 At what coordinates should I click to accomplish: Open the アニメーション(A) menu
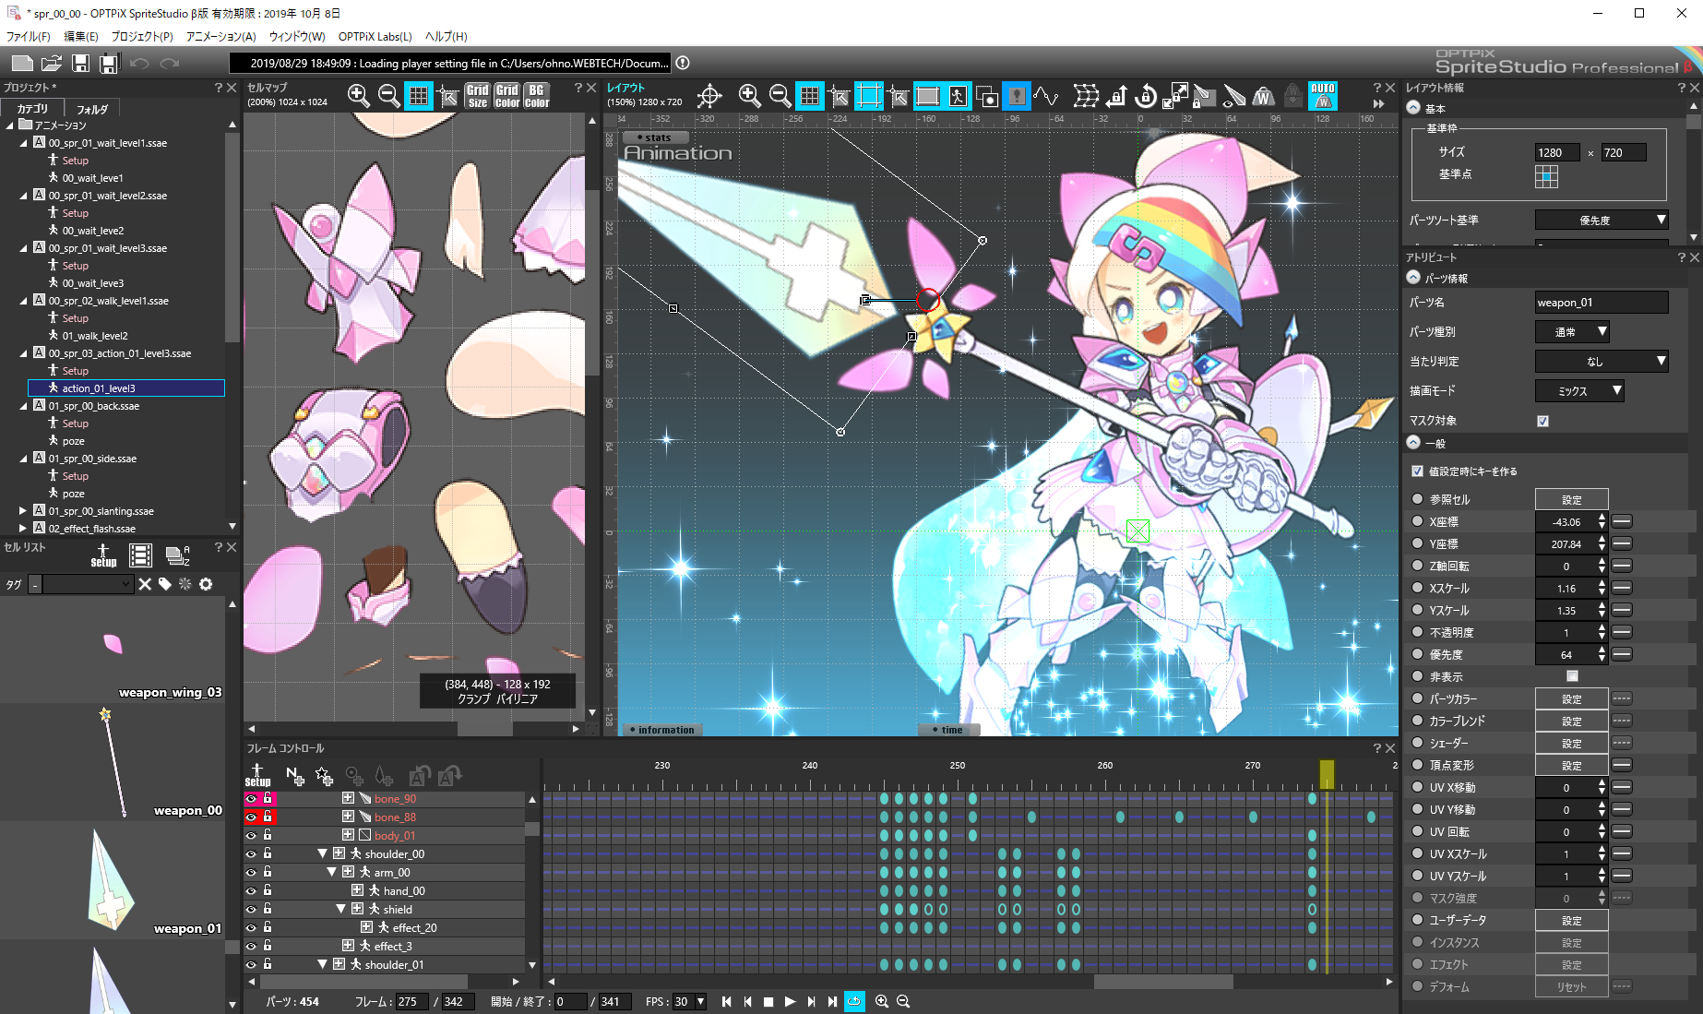tap(221, 37)
